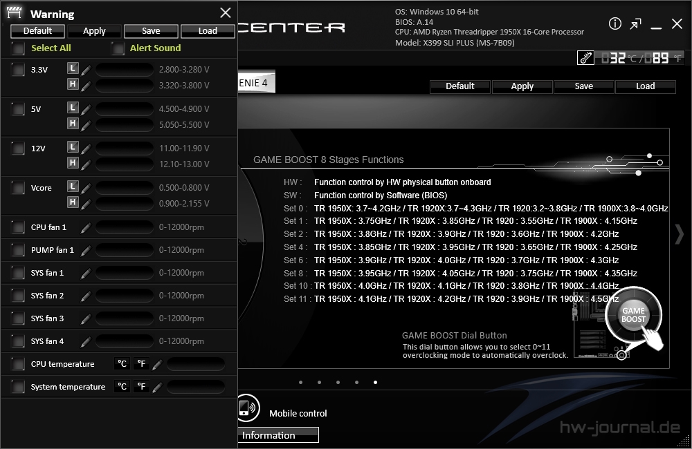Click the System temperature edit pencil

[x=157, y=388]
